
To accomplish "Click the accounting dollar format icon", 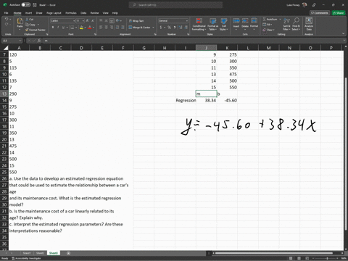I will pos(161,28).
